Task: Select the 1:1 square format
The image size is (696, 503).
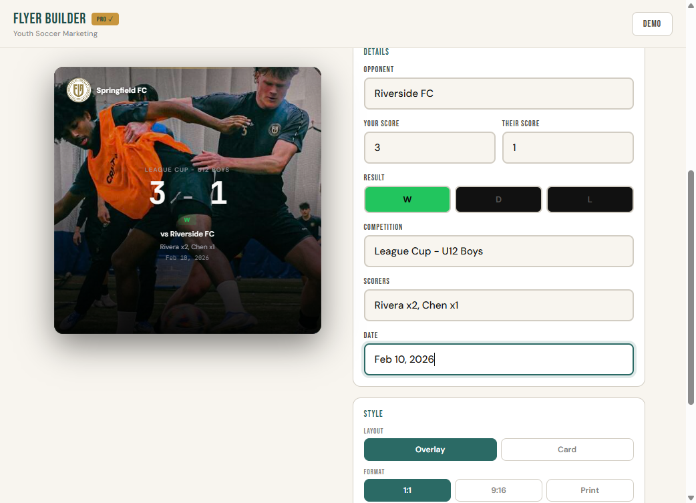Action: pos(407,490)
